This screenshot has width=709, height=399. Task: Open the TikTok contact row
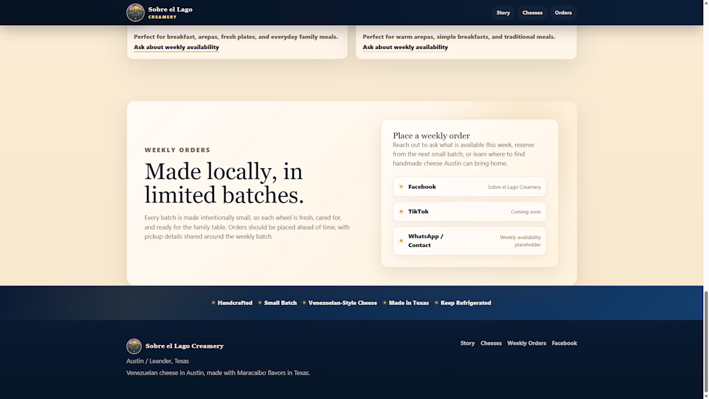tap(469, 211)
